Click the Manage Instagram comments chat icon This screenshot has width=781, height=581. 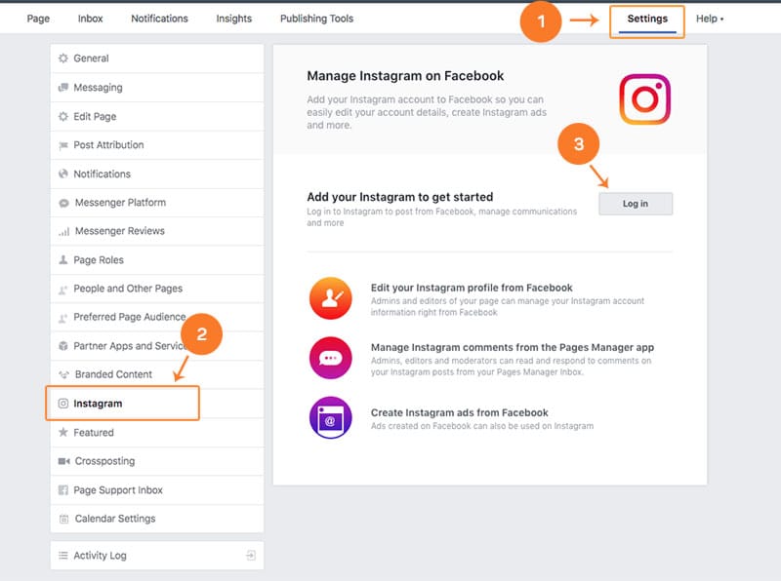pyautogui.click(x=330, y=358)
